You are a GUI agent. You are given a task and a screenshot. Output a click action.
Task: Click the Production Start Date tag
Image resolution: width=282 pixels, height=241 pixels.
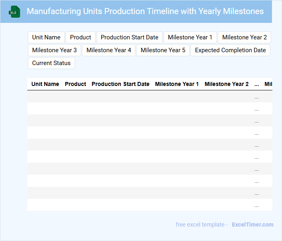tap(129, 37)
